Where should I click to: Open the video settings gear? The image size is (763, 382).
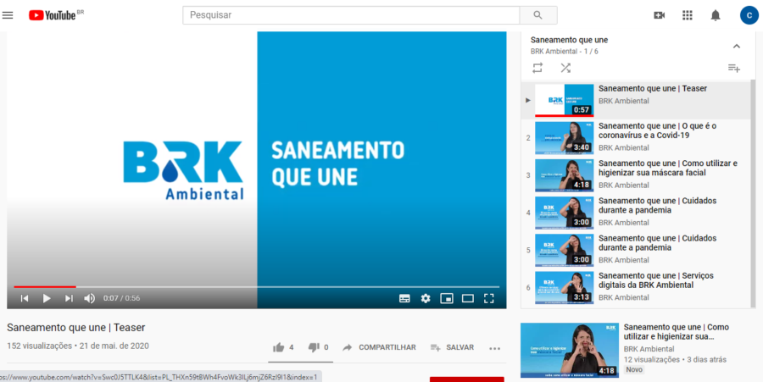426,298
